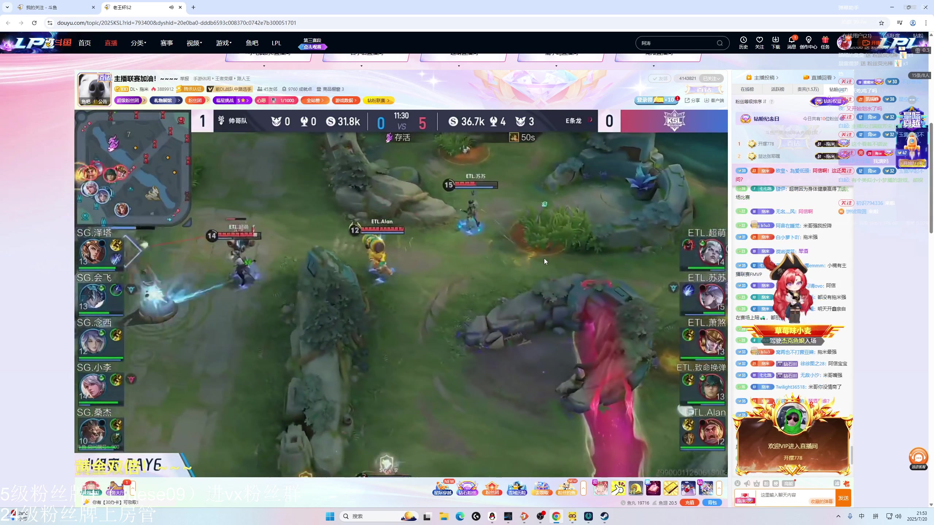934x525 pixels.
Task: Open the 任务 gift box icon
Action: pyautogui.click(x=825, y=42)
